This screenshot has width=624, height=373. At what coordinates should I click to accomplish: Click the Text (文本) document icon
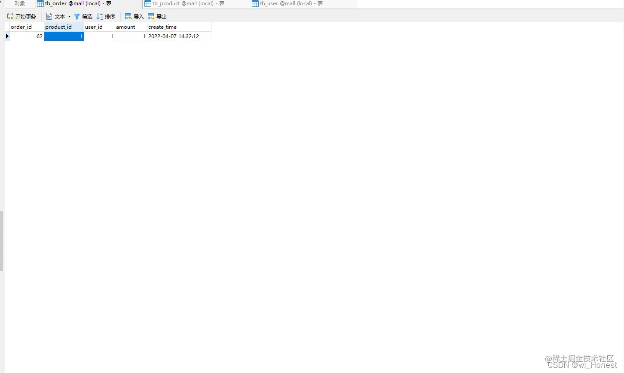click(49, 16)
